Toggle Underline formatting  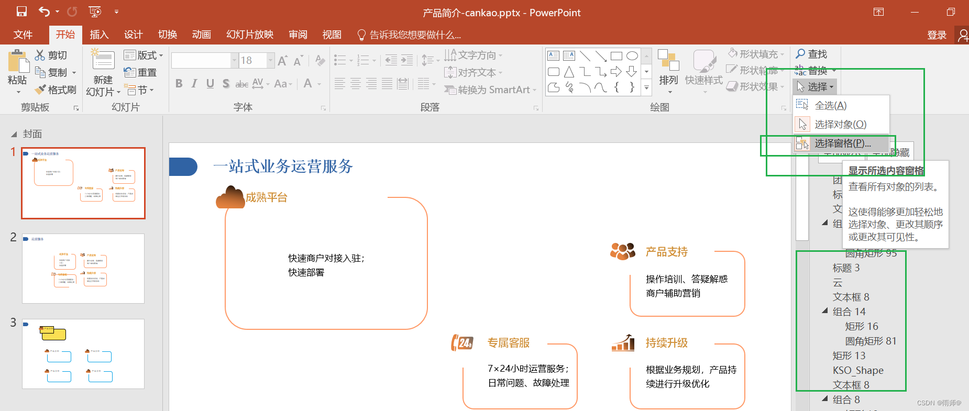point(210,83)
